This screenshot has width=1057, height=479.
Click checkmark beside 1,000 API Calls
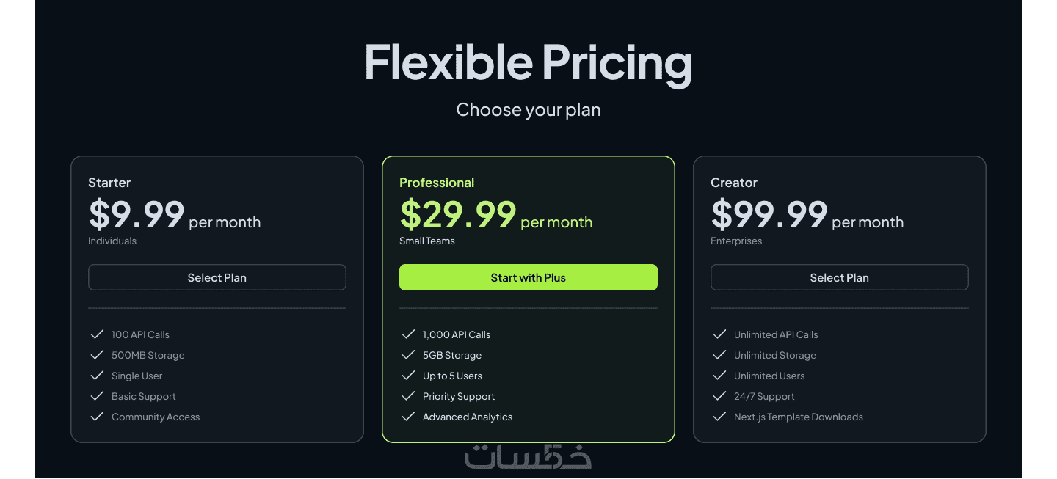408,334
